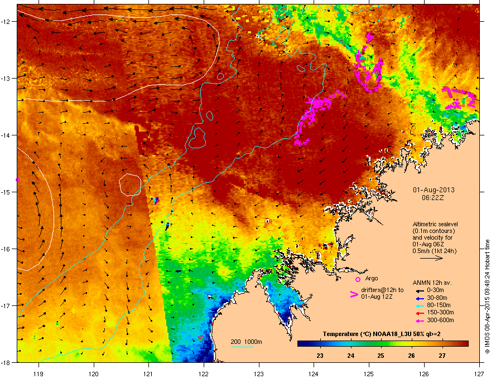Click the colorbar tick label "23"
The image size is (491, 379).
320,356
